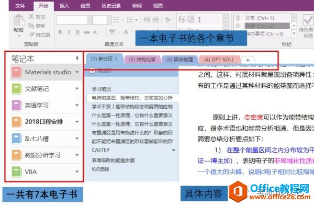Expand the 英语学习 notebook chevron

77,105
